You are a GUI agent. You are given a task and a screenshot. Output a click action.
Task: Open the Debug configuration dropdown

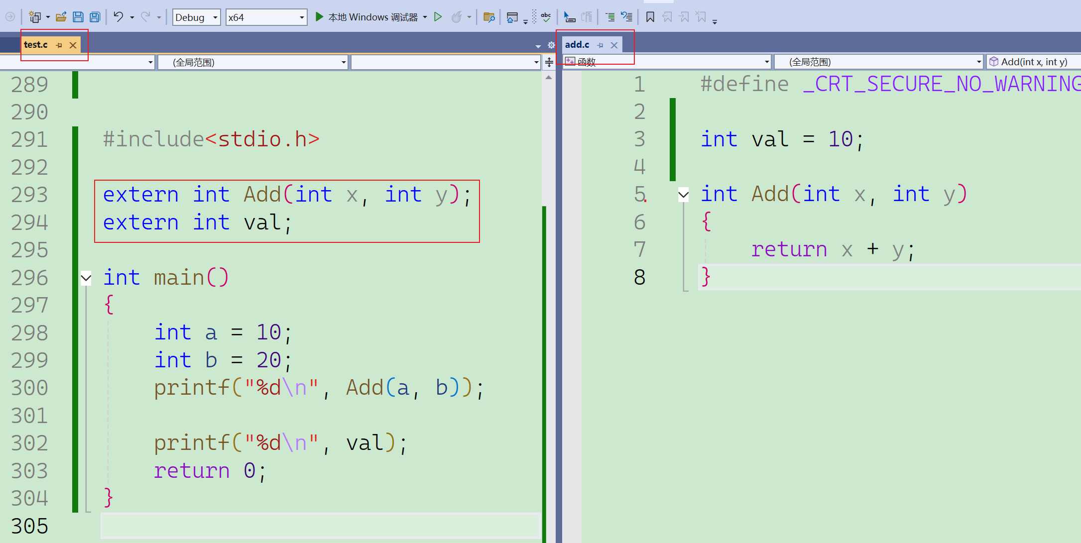click(x=215, y=17)
